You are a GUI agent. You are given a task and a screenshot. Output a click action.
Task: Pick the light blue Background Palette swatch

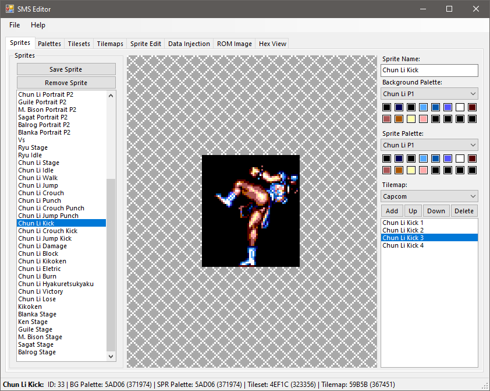point(423,107)
